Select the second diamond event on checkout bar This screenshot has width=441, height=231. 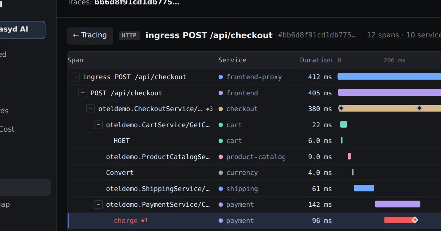coord(419,108)
